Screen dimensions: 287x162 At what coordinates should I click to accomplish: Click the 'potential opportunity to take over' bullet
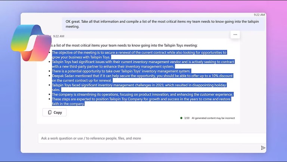tap(121, 71)
